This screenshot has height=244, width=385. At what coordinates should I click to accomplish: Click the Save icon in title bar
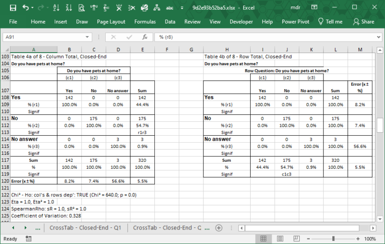pyautogui.click(x=13, y=8)
